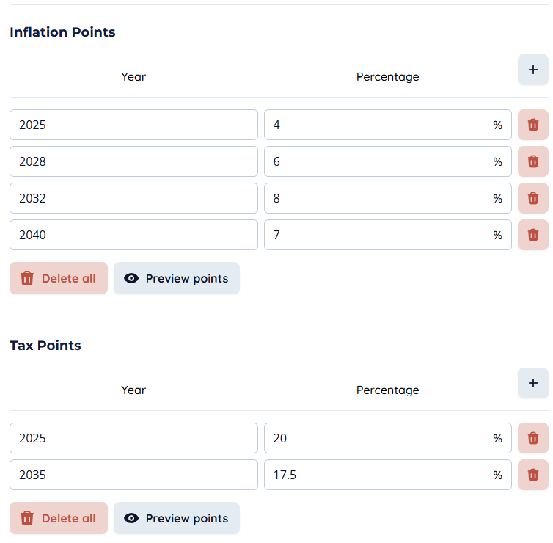Remove the 2032 inflation point row
This screenshot has width=553, height=543.
click(x=532, y=198)
